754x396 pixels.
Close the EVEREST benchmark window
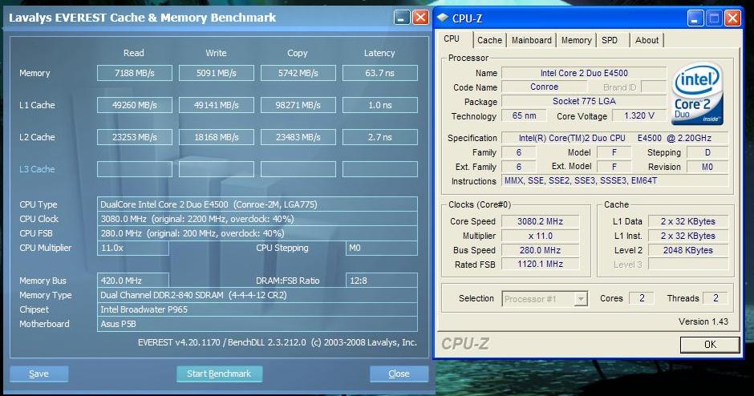pos(421,18)
